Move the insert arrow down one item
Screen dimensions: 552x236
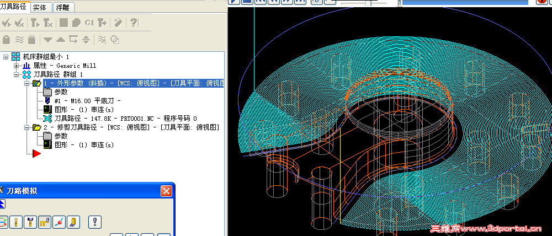click(x=48, y=40)
